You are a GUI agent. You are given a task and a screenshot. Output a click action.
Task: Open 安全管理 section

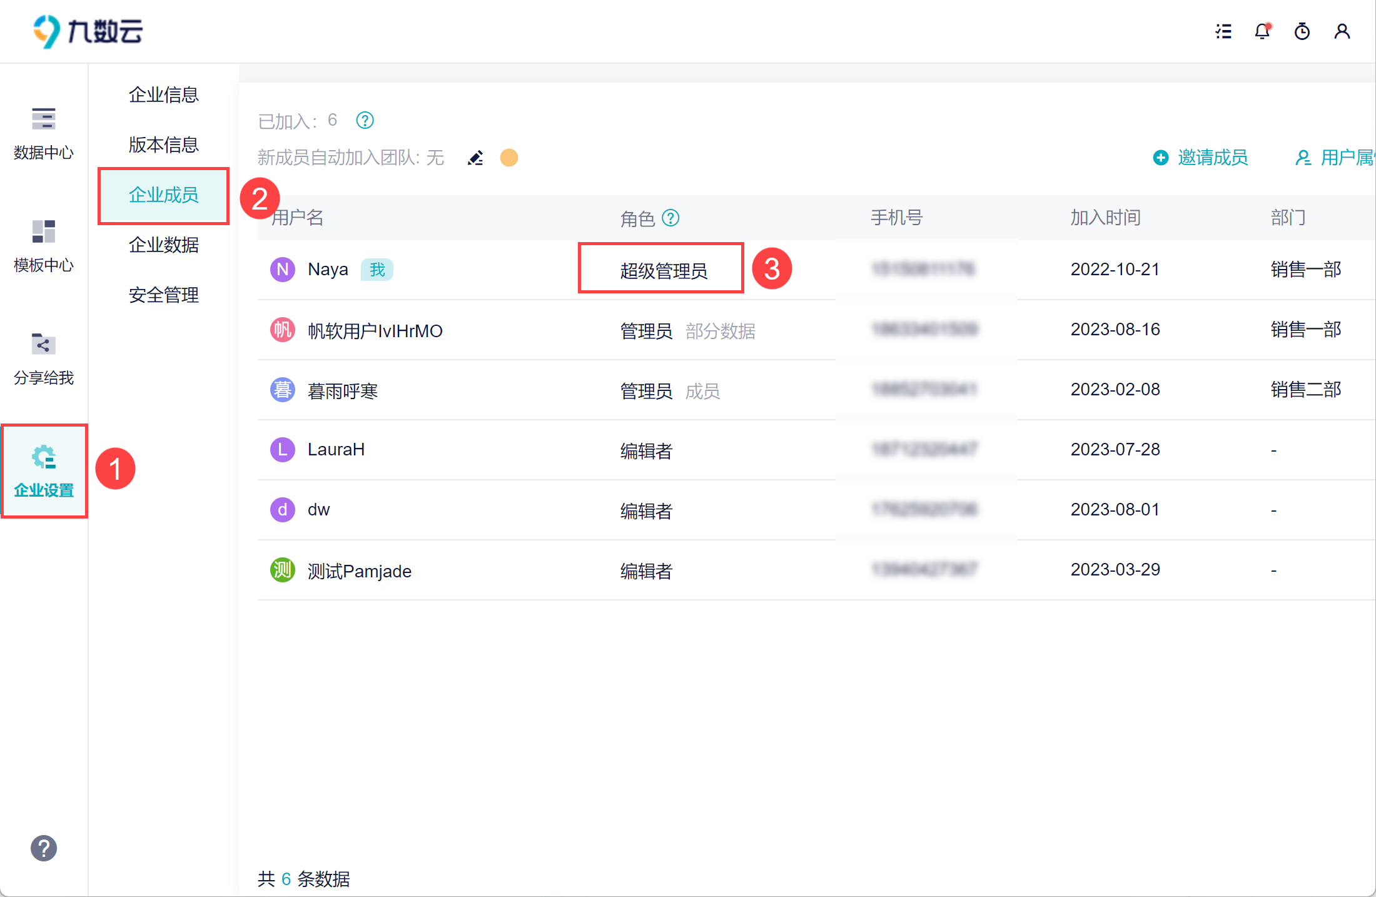tap(163, 295)
